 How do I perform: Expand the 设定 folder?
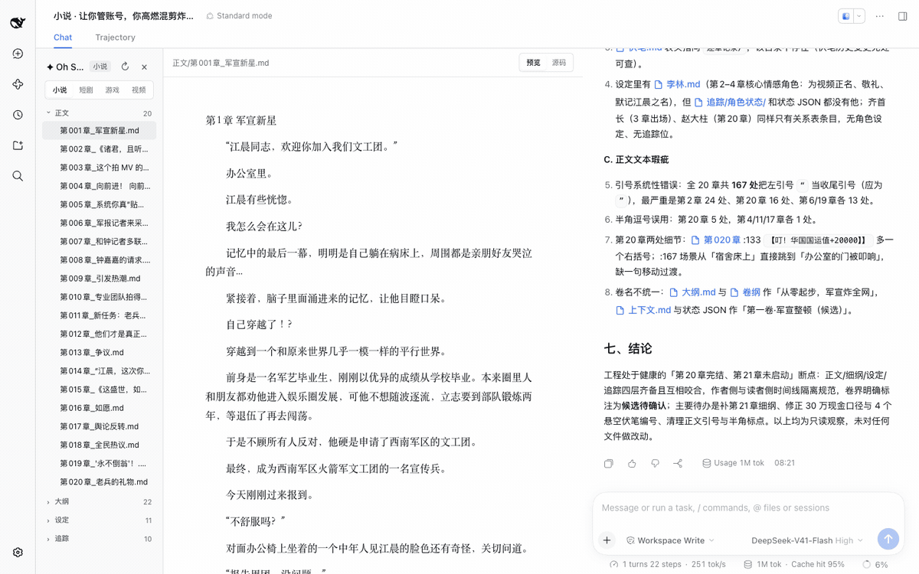[100, 520]
